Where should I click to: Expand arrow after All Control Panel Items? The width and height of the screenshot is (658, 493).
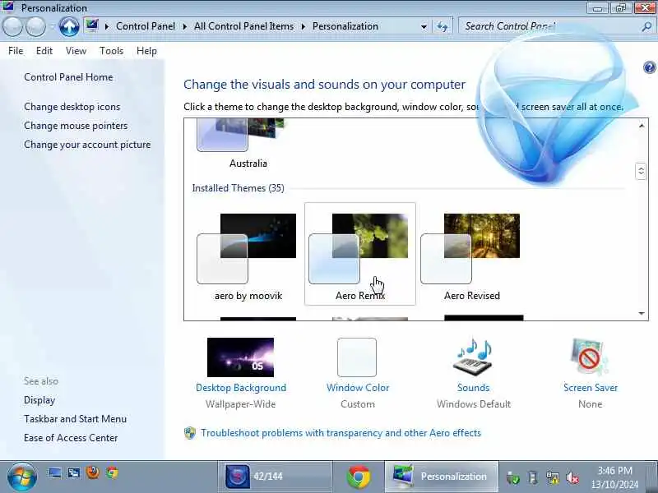(x=304, y=26)
